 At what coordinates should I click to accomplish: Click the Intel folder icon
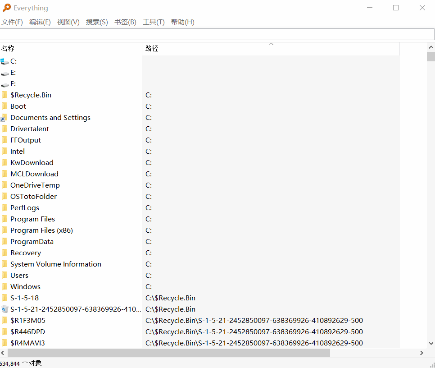click(5, 152)
